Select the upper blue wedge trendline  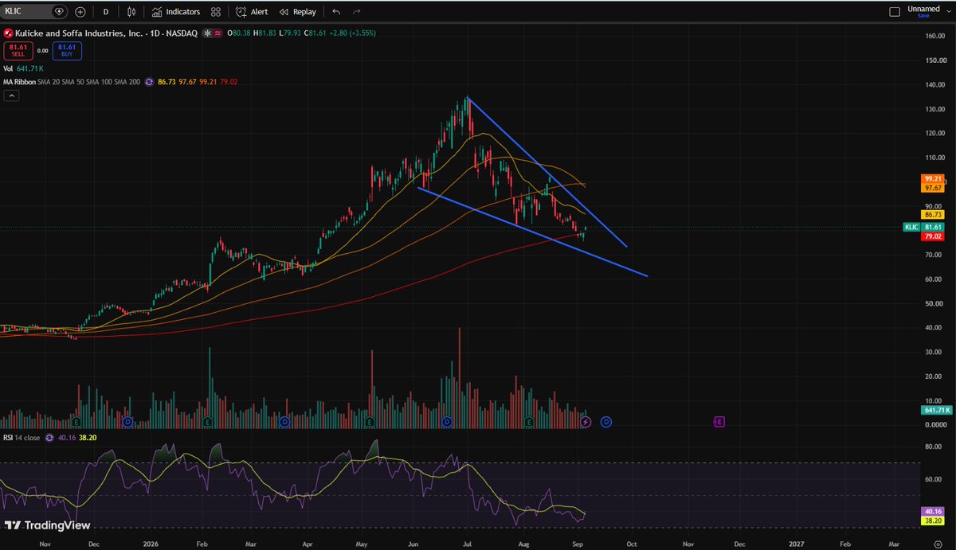(x=547, y=173)
